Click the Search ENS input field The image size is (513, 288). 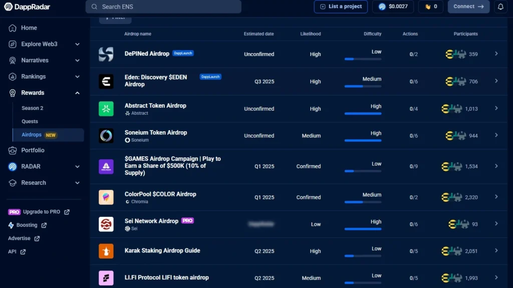163,7
